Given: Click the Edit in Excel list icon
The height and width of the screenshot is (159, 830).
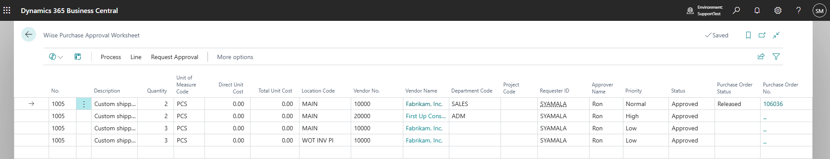Looking at the screenshot, I should click(x=78, y=57).
